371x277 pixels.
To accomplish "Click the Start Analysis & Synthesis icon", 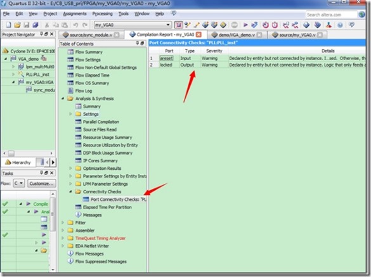I will click(254, 25).
